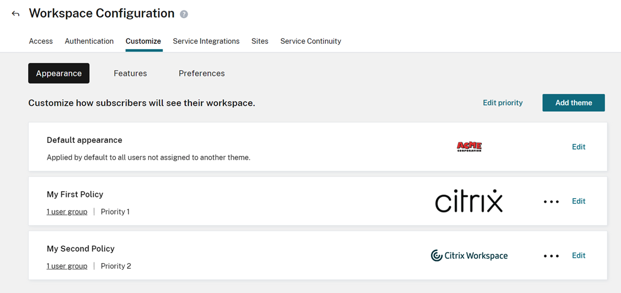The image size is (621, 293).
Task: Click the Citrix logo in My First Policy
Action: point(468,201)
